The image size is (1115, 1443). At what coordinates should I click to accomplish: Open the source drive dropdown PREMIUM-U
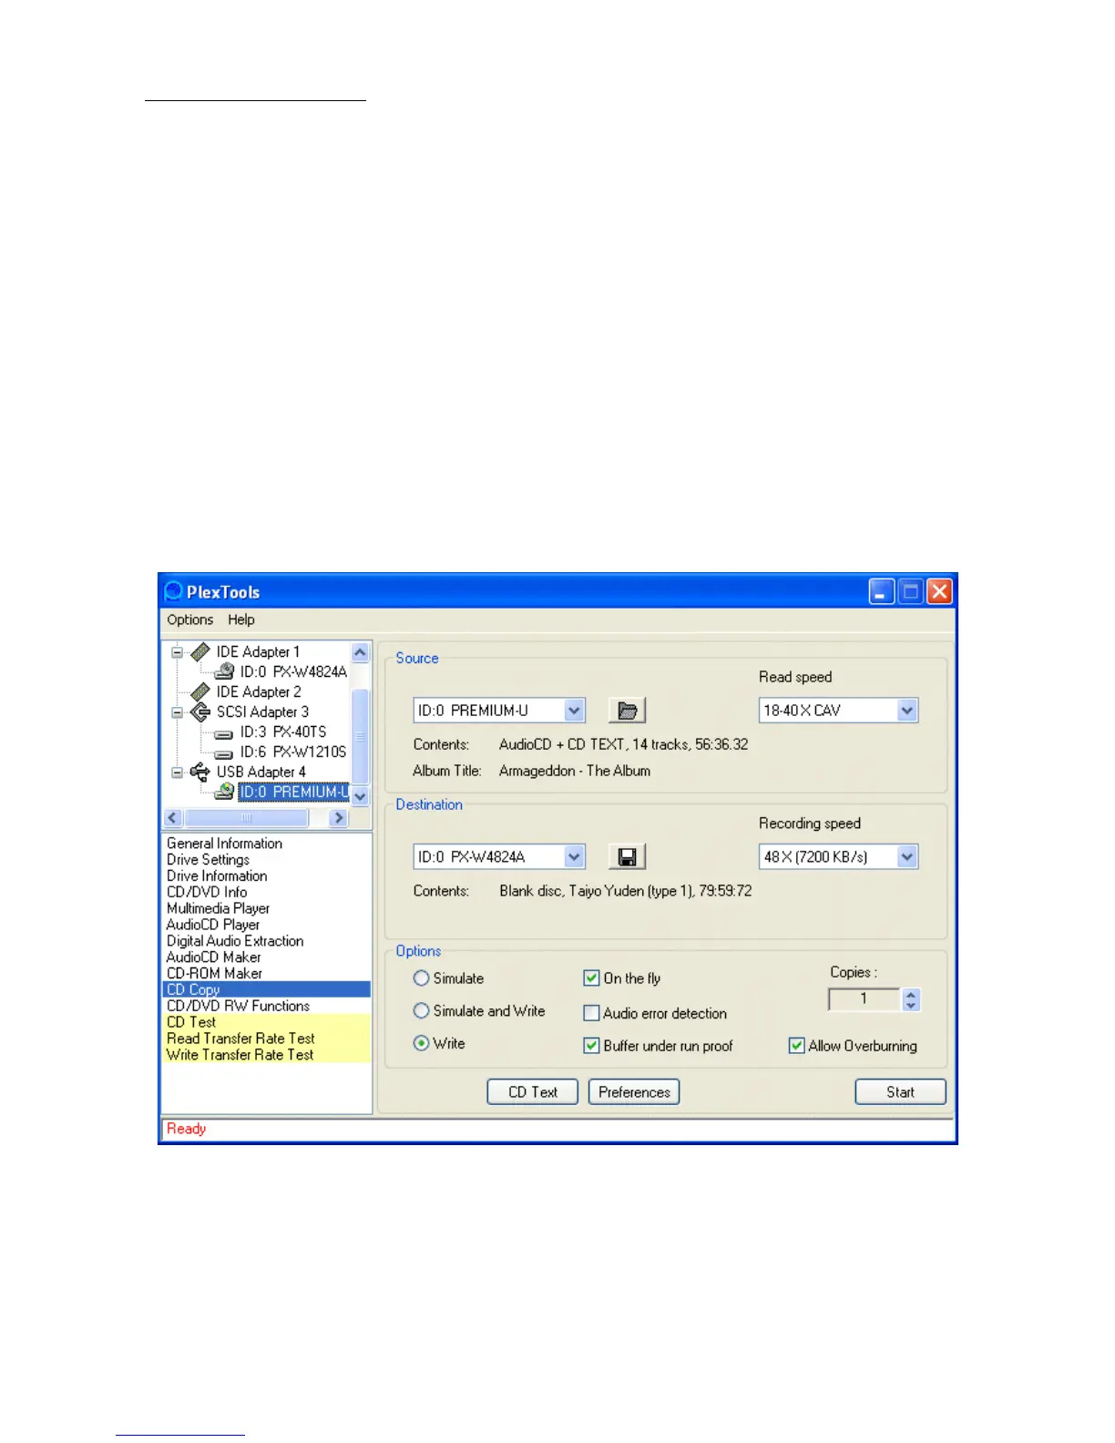574,711
